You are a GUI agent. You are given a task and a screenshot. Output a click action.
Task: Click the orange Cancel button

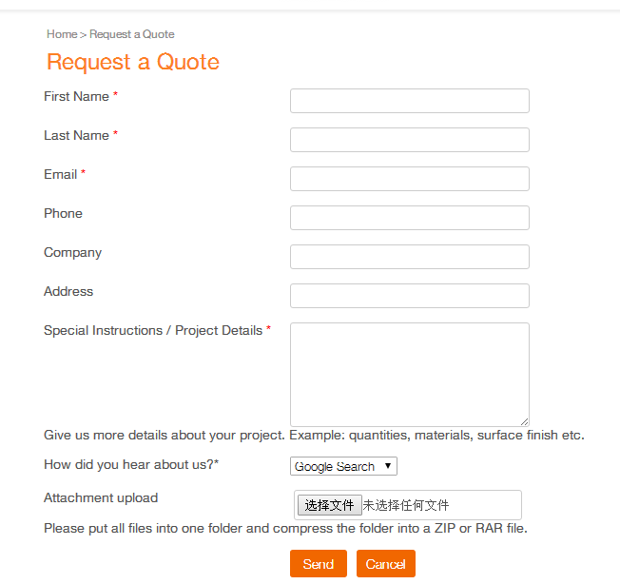click(386, 563)
